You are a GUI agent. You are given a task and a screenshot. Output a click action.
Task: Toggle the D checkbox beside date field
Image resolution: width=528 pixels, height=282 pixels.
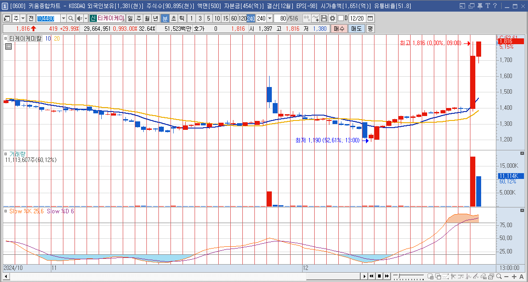point(341,18)
